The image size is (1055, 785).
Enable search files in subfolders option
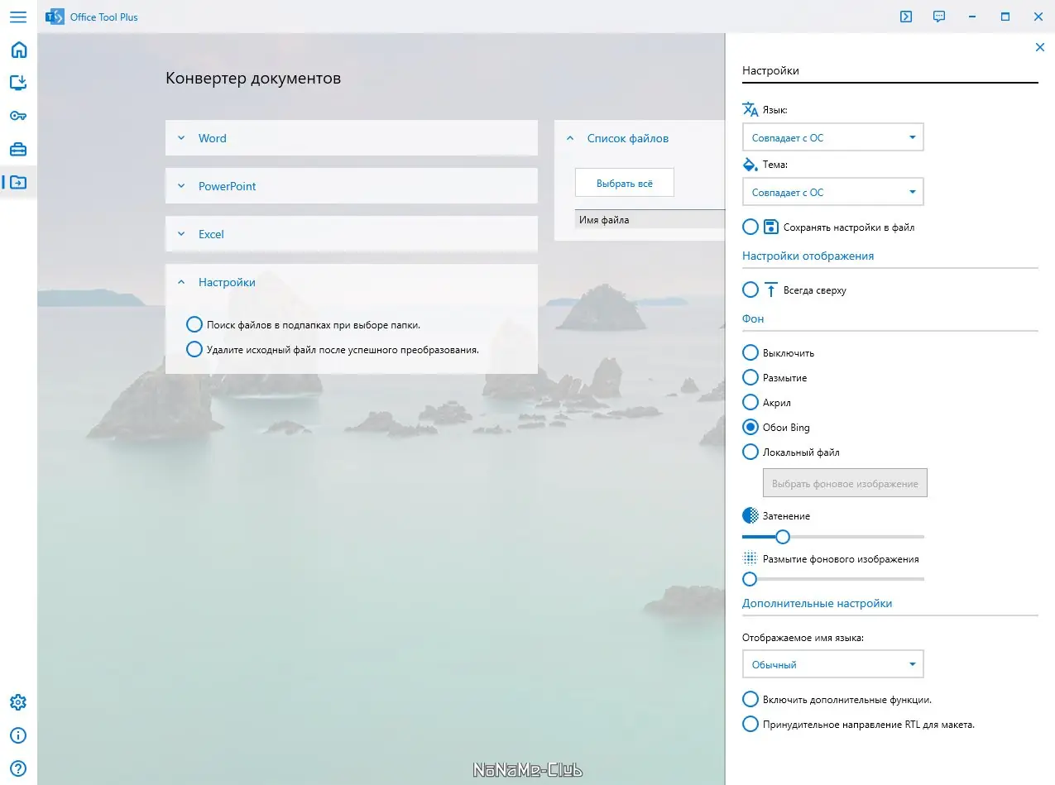click(x=303, y=324)
